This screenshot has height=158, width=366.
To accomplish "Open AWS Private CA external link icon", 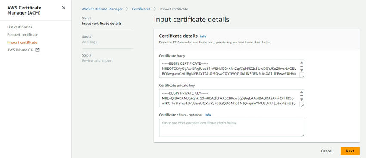I will [37, 50].
